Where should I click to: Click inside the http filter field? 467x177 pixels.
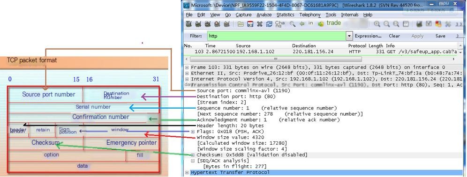click(x=276, y=36)
